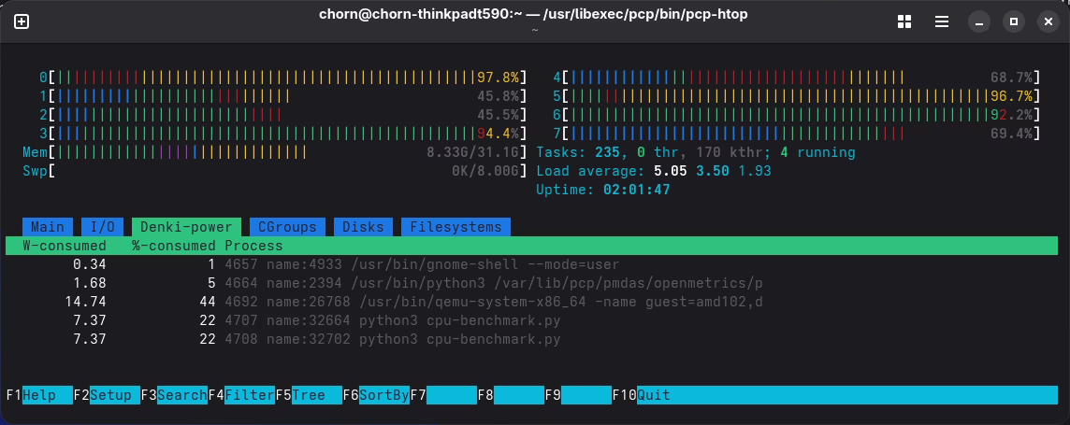
Task: Open the Filesystems tab
Action: 455,227
